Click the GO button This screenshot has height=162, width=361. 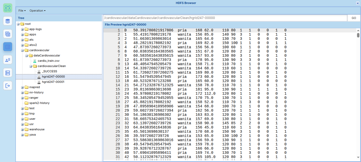pyautogui.click(x=354, y=18)
